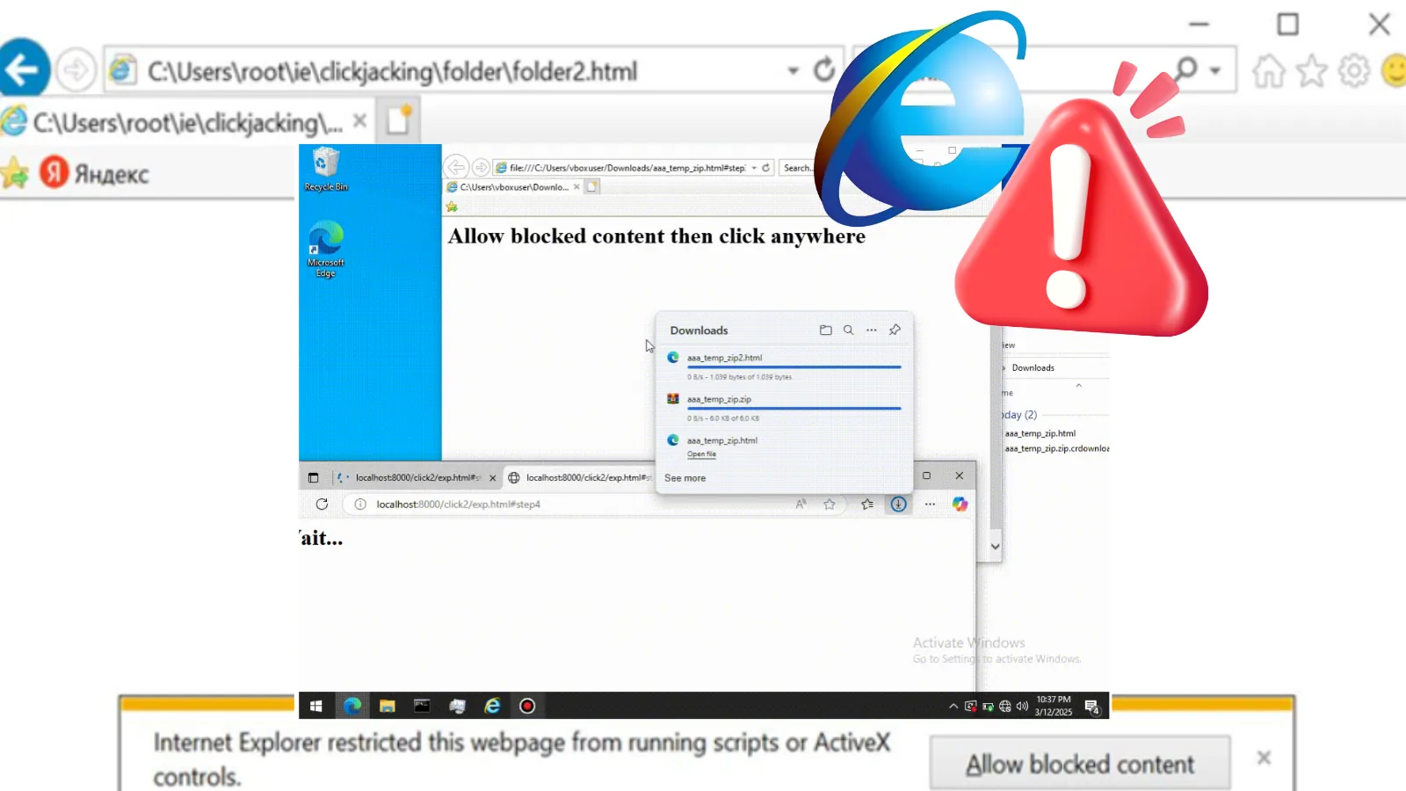Show hidden tray icons chevron
This screenshot has width=1406, height=791.
point(953,706)
